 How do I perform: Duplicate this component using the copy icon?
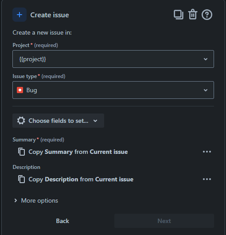[179, 15]
